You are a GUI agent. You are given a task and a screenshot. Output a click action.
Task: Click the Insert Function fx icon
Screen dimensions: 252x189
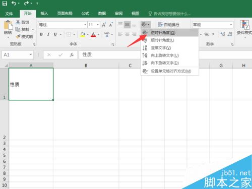(x=72, y=55)
